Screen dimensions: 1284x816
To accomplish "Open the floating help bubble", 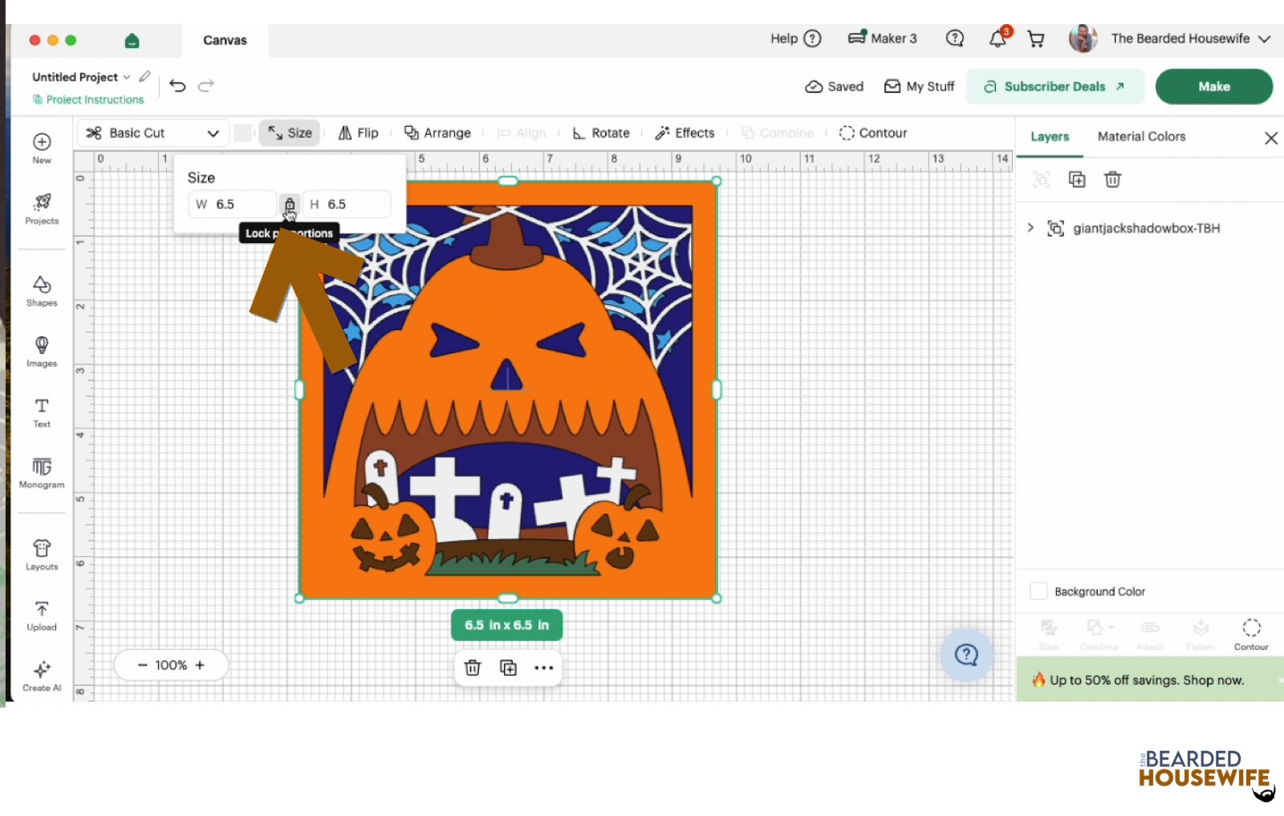I will pos(966,656).
